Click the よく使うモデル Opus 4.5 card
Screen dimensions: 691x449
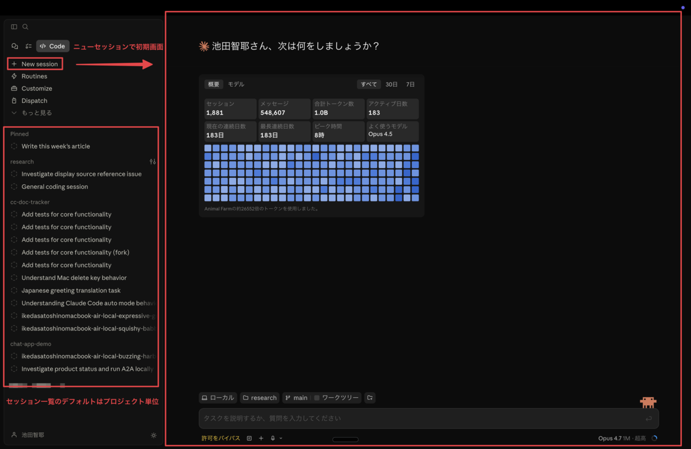pyautogui.click(x=392, y=131)
